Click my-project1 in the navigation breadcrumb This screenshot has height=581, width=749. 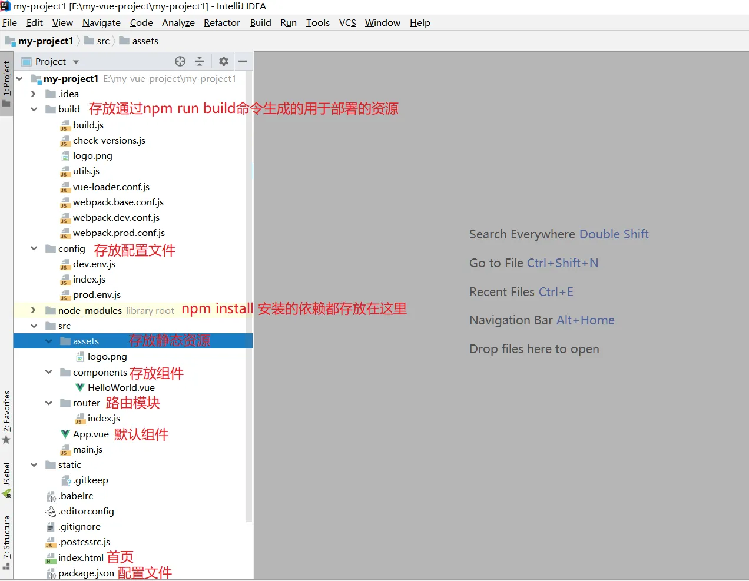[x=39, y=41]
